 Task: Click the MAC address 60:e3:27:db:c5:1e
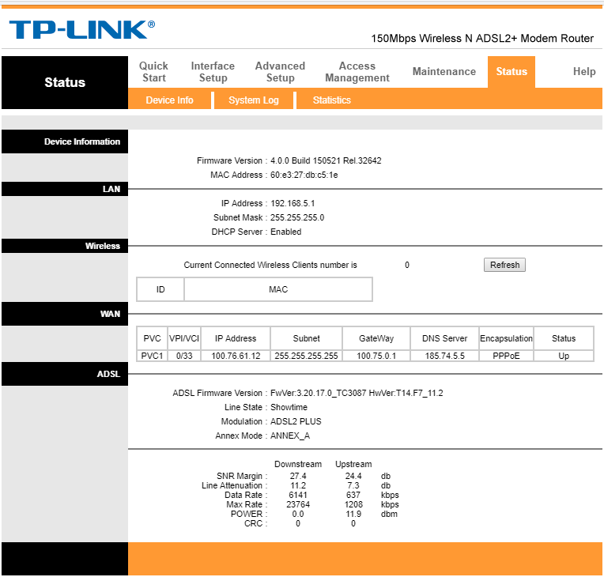304,175
